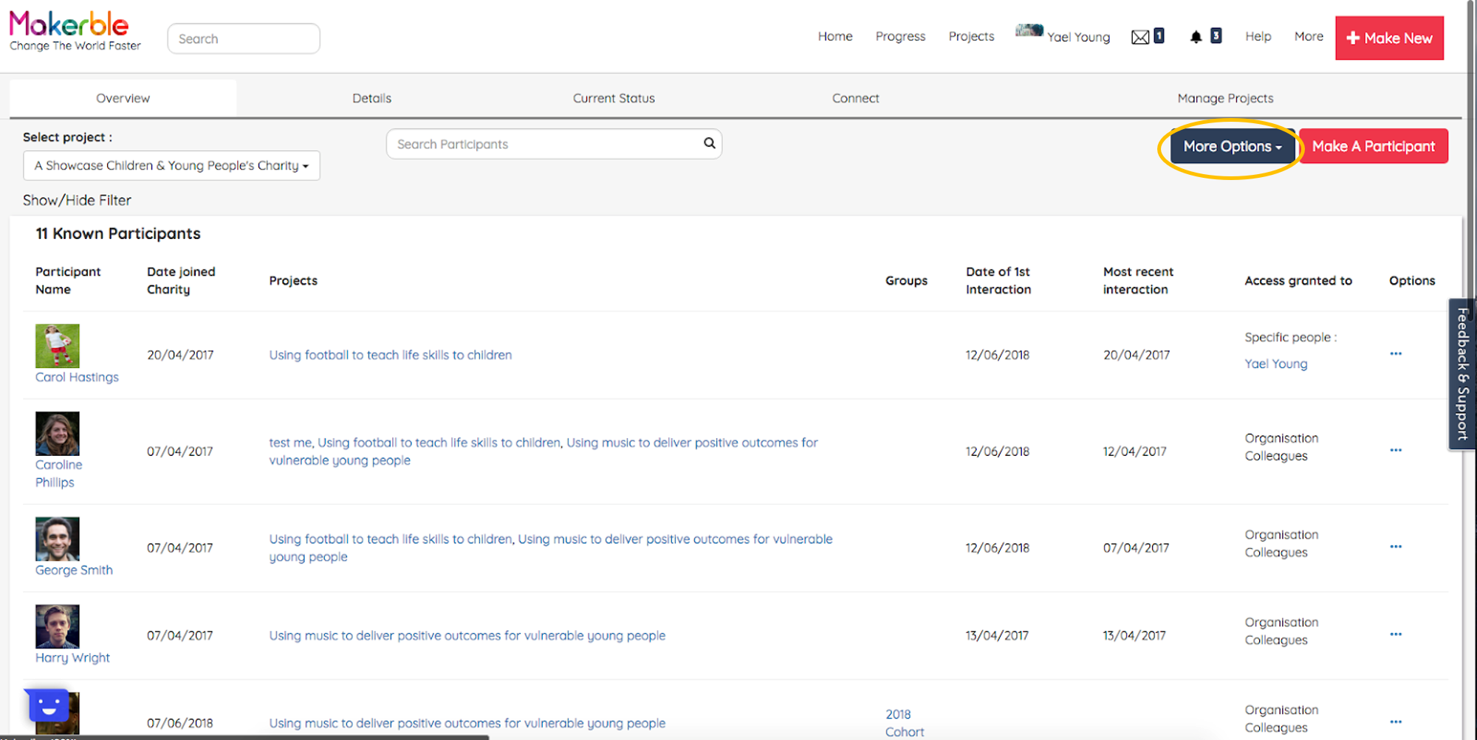Viewport: 1477px width, 740px height.
Task: Open the Feedback & Support side tab
Action: point(1462,374)
